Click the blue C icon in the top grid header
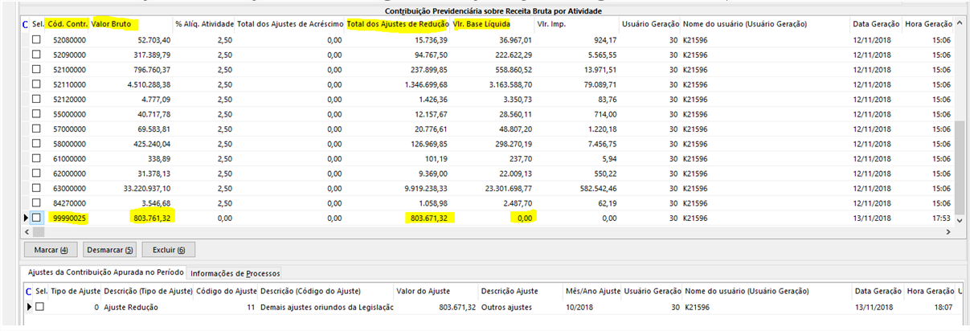Image resolution: width=970 pixels, height=331 pixels. [x=25, y=25]
